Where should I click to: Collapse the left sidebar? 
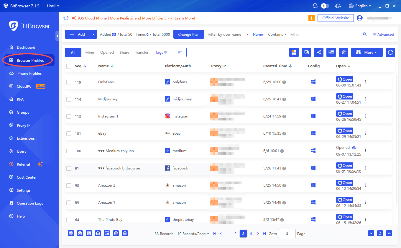tap(57, 36)
